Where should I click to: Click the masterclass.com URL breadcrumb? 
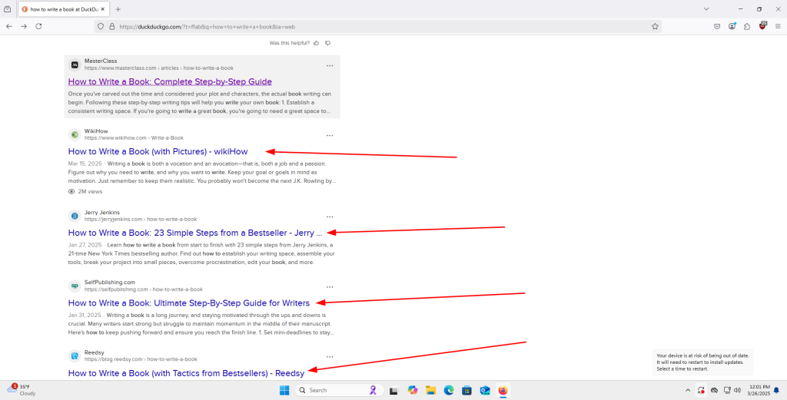click(x=158, y=68)
